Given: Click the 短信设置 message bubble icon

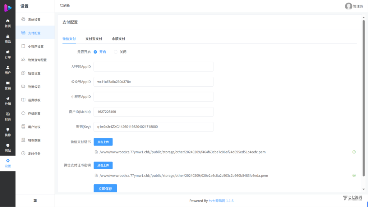Looking at the screenshot, I should pyautogui.click(x=23, y=73).
